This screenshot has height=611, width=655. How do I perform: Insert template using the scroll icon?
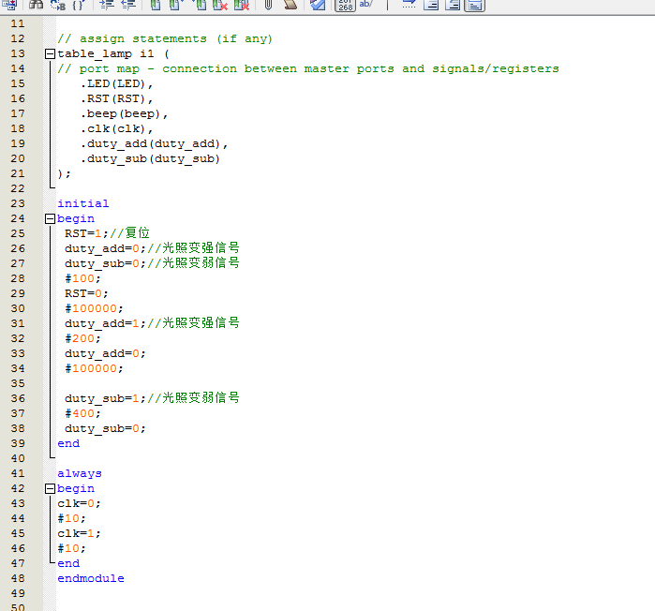point(290,4)
